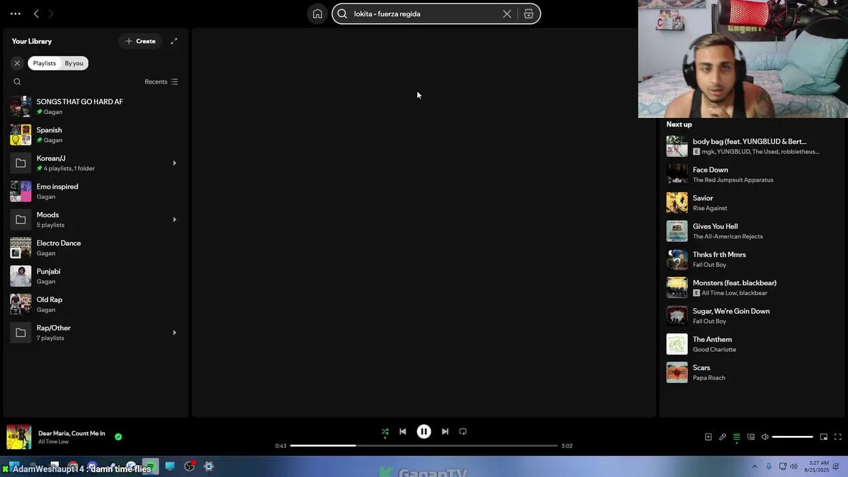The image size is (848, 477).
Task: Show lyrics with the microphone icon
Action: (x=723, y=437)
